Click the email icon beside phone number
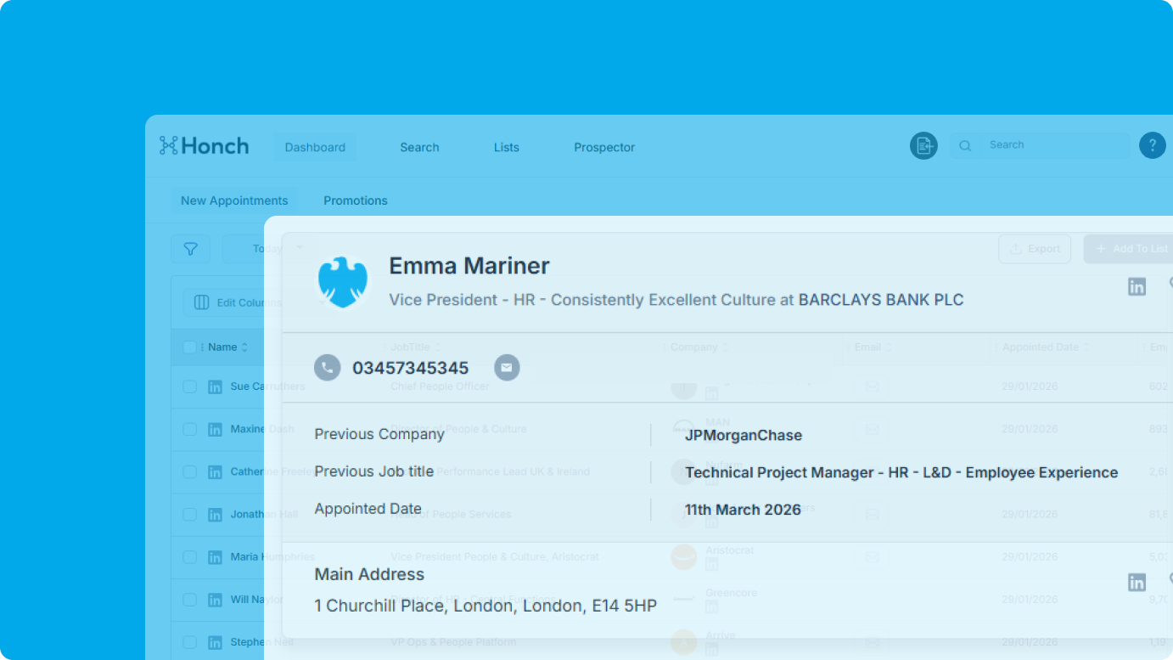This screenshot has height=660, width=1173. pyautogui.click(x=507, y=368)
